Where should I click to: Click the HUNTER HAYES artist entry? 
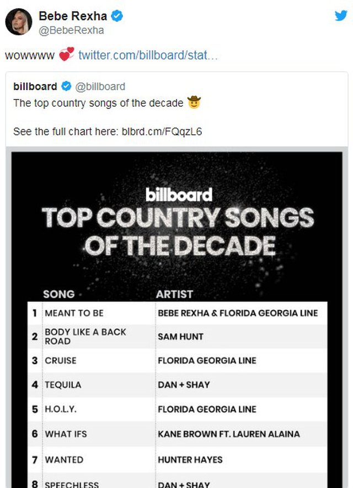pyautogui.click(x=190, y=460)
